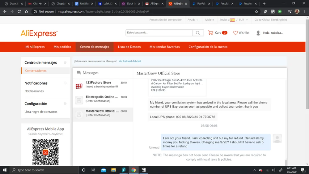This screenshot has height=174, width=309.
Task: Click the browser Forward arrow
Action: point(12,12)
